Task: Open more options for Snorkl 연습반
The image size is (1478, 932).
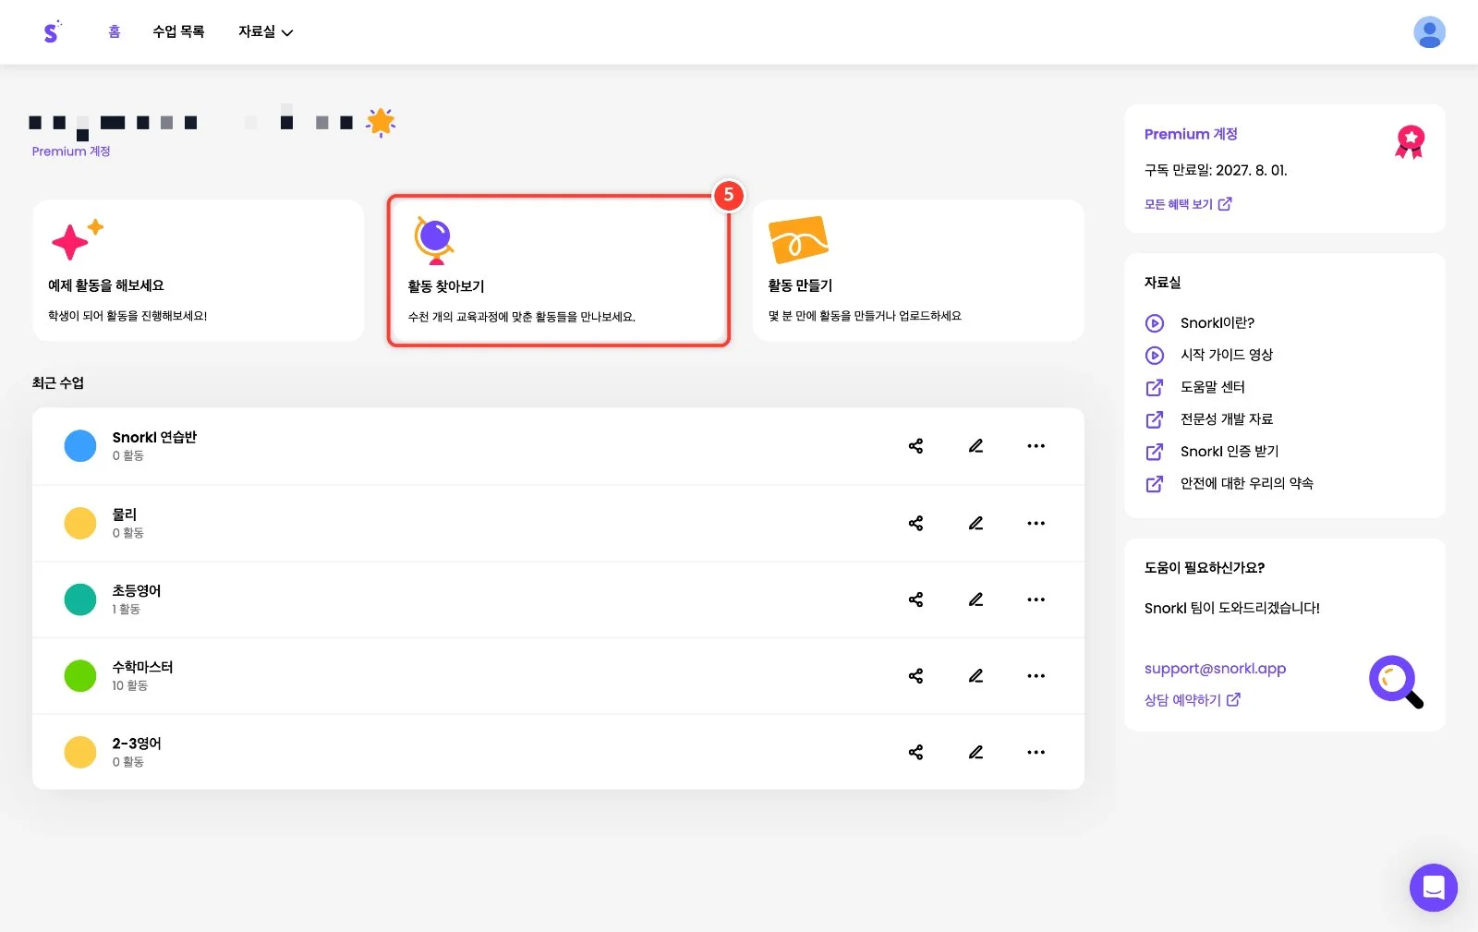Action: [1036, 446]
